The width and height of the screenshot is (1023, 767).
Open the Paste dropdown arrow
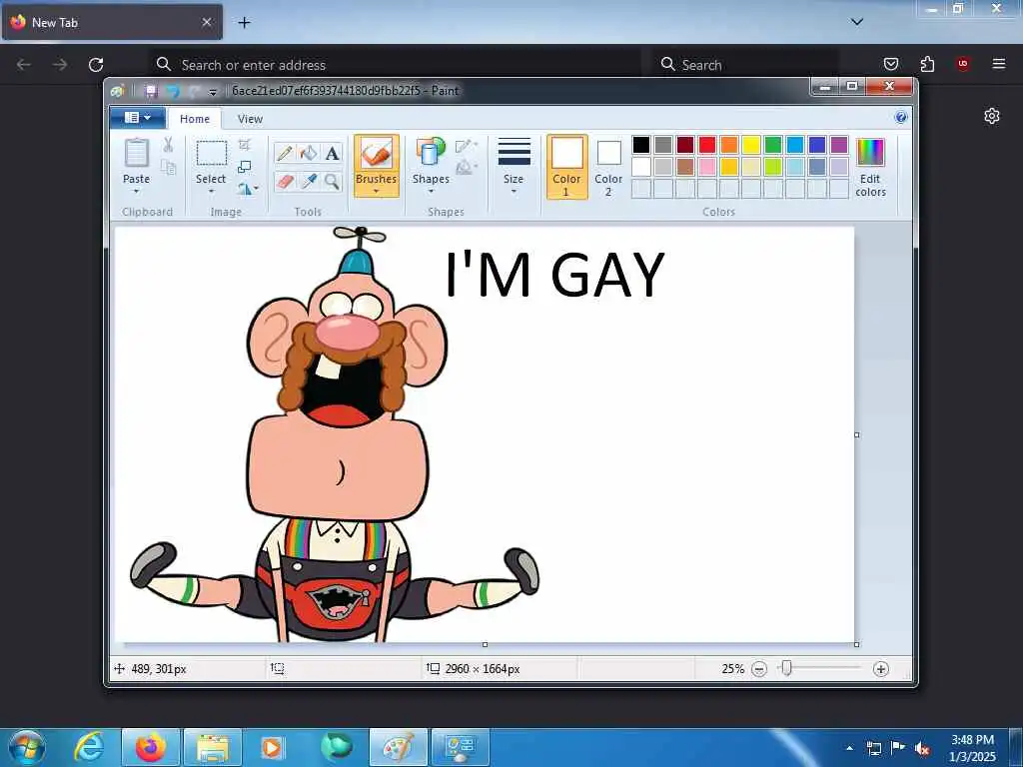tap(136, 192)
